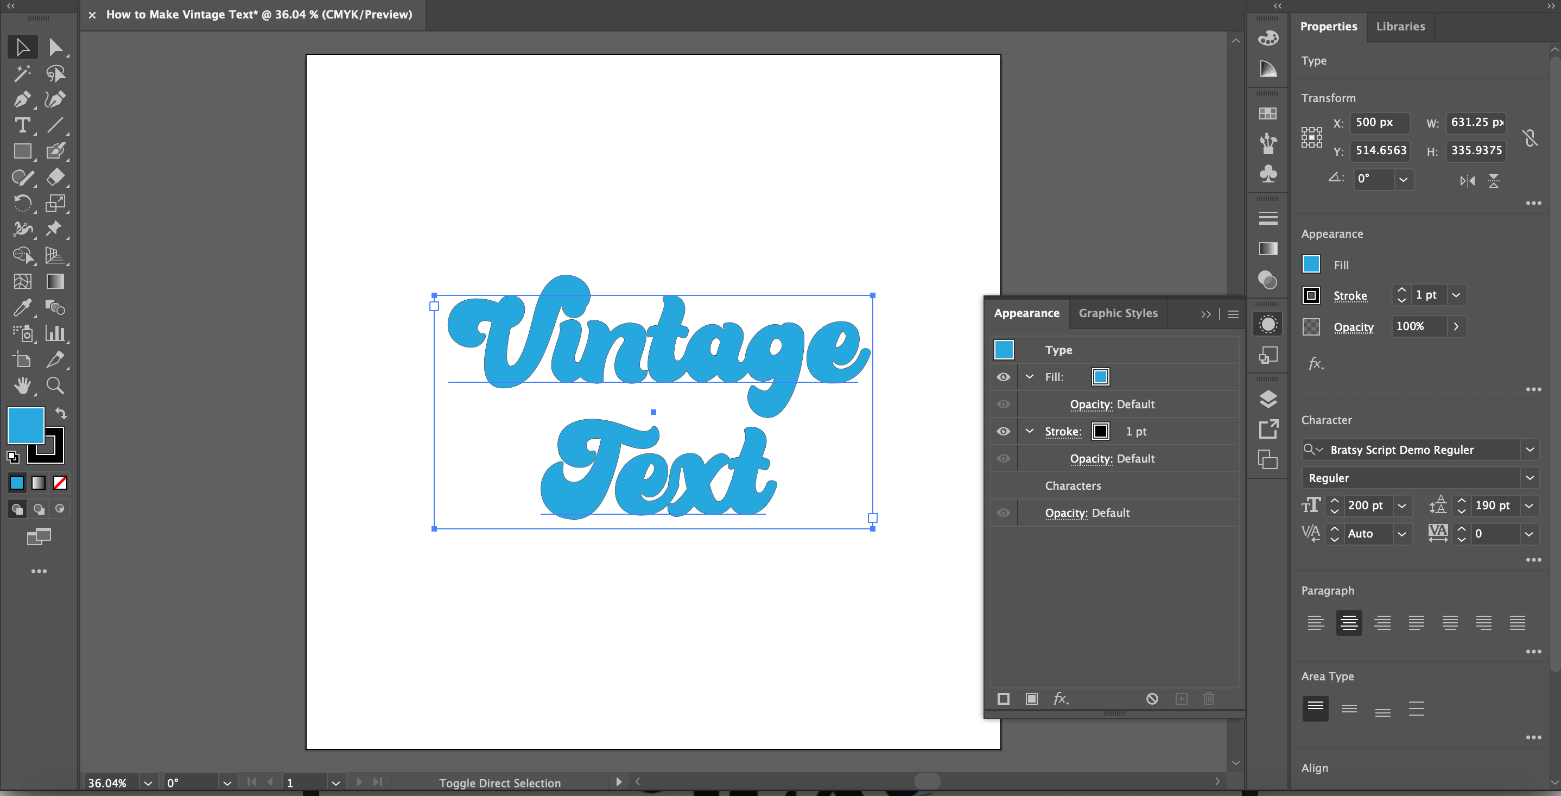Pick the Eyedropper tool
Image resolution: width=1561 pixels, height=796 pixels.
(22, 307)
